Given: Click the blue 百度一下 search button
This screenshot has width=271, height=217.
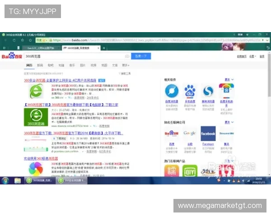Looking at the screenshot, I should point(141,56).
